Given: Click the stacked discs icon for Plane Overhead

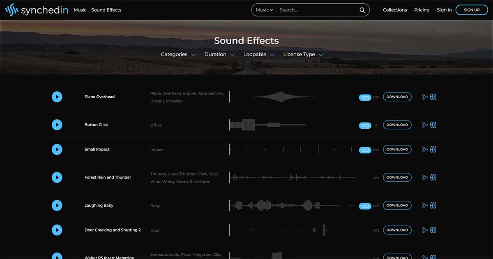Looking at the screenshot, I should 433,97.
